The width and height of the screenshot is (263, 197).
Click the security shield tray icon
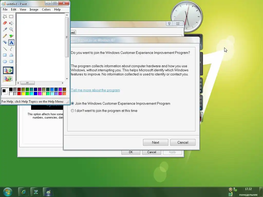coord(231,190)
